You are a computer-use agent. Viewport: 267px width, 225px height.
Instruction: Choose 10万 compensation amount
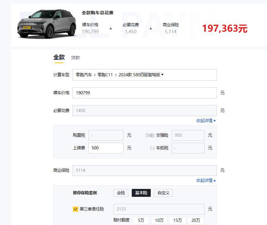(159, 220)
